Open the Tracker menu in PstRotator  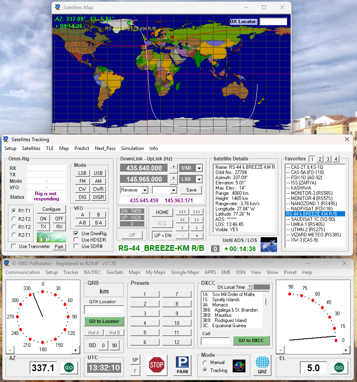point(71,272)
